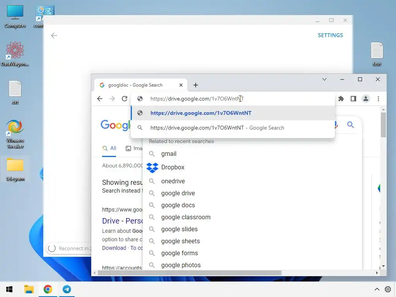Show hidden system tray icons chevron
This screenshot has height=297, width=396.
[x=377, y=289]
